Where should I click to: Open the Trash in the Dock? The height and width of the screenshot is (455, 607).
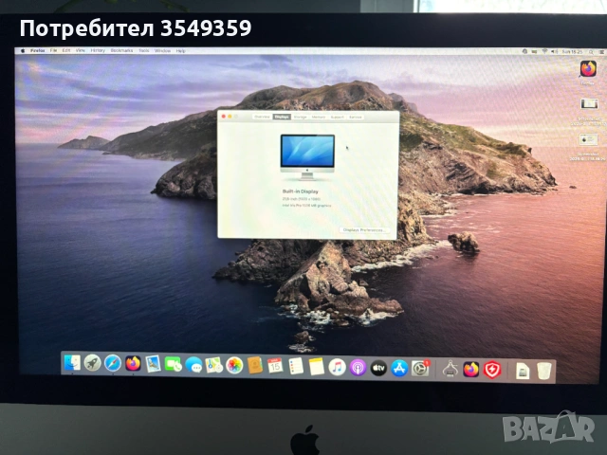coord(543,371)
